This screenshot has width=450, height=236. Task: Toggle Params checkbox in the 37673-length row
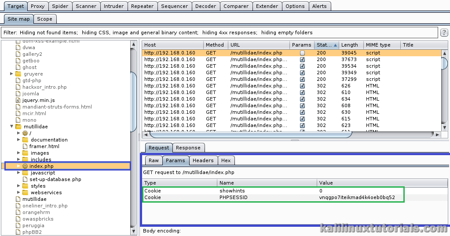302,59
